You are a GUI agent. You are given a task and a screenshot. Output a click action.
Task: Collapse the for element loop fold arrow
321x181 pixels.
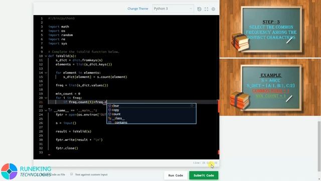[46, 73]
